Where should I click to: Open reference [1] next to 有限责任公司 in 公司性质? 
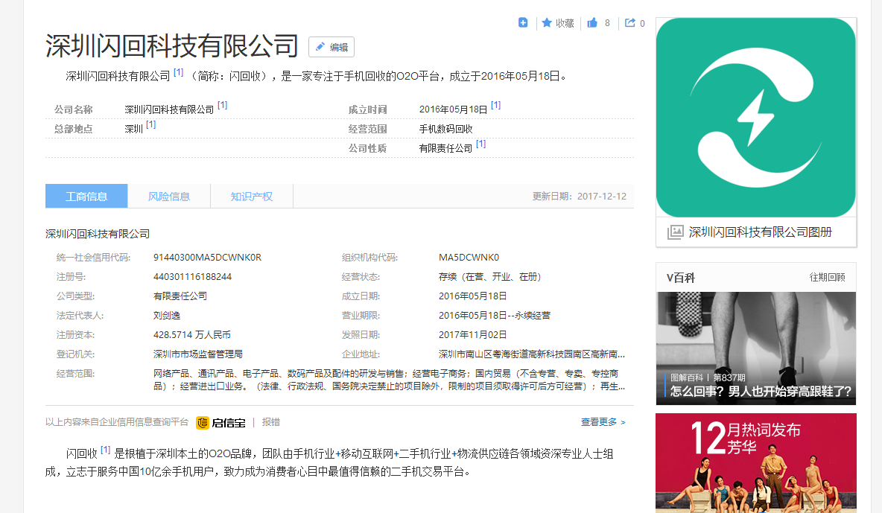481,144
